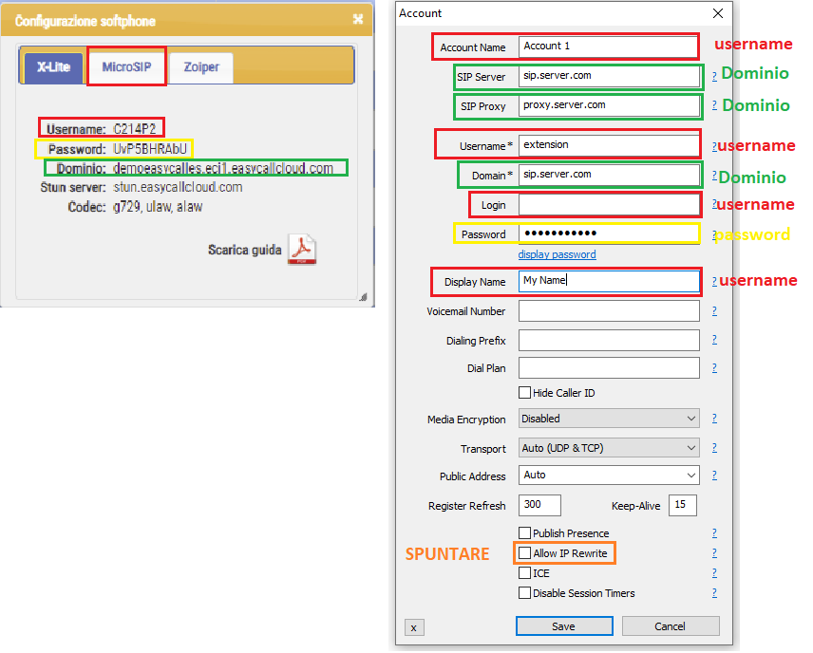Click the help icon beside SIP Server
The height and width of the screenshot is (653, 813).
click(714, 79)
